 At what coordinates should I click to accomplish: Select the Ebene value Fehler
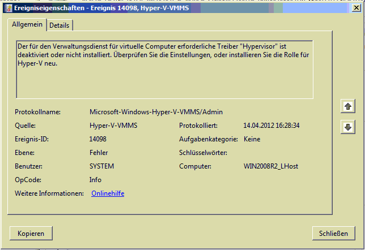pos(99,153)
